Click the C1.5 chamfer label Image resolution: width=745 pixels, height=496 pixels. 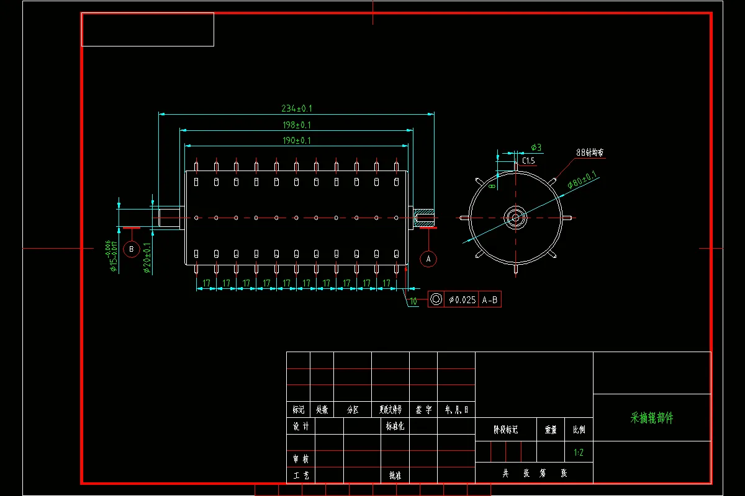click(x=528, y=161)
